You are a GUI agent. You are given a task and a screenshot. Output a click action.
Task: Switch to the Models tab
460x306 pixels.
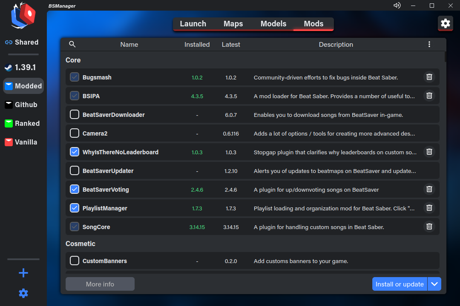tap(273, 24)
